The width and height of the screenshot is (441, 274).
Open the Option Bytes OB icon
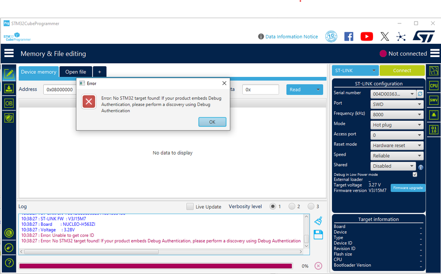tap(9, 103)
